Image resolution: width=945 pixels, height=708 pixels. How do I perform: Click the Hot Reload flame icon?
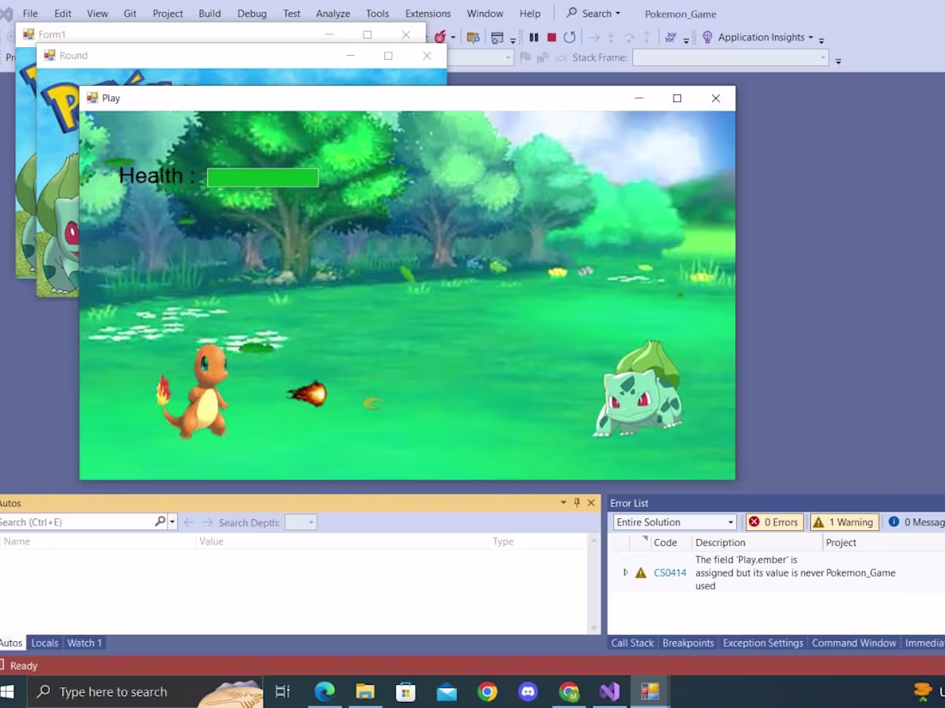[x=441, y=37]
